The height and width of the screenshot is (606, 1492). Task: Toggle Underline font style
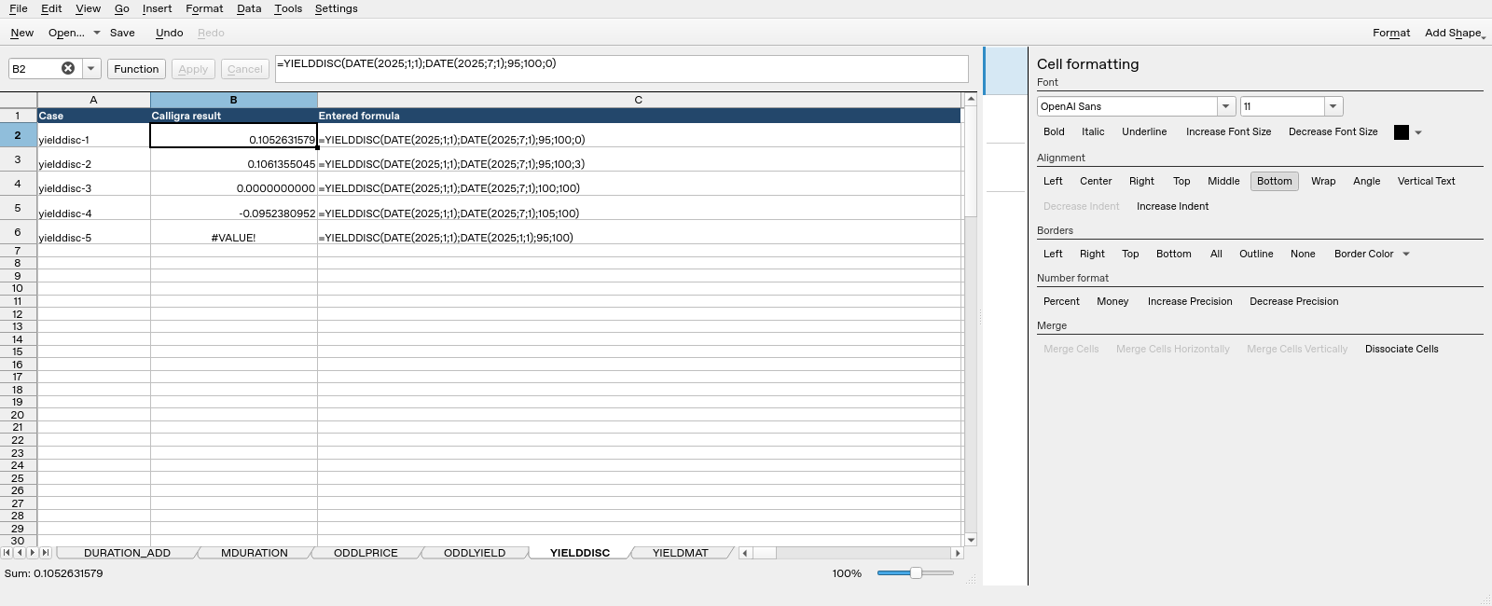point(1144,131)
